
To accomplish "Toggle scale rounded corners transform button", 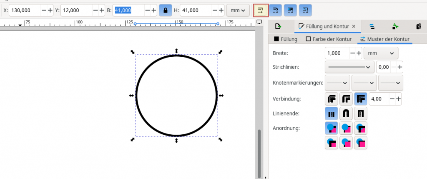I will click(x=275, y=10).
